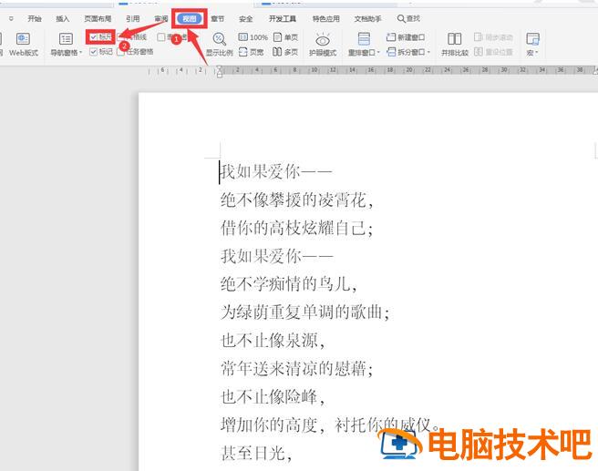Viewport: 598px width, 471px height.
Task: Expand the 宏 macro dropdown arrow
Action: point(536,53)
